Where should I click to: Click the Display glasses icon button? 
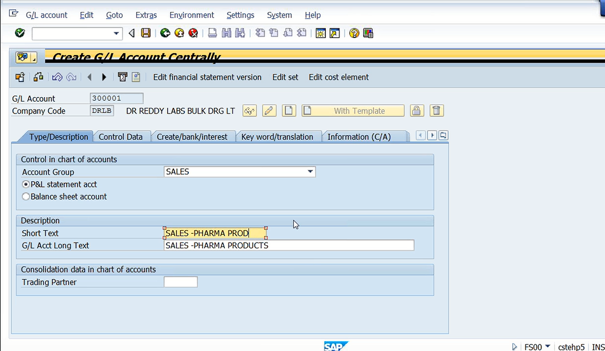coord(250,111)
